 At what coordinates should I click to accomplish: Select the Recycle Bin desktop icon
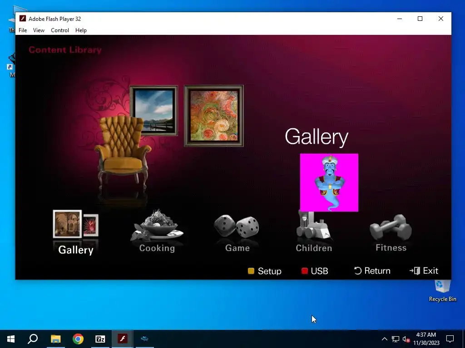[442, 290]
